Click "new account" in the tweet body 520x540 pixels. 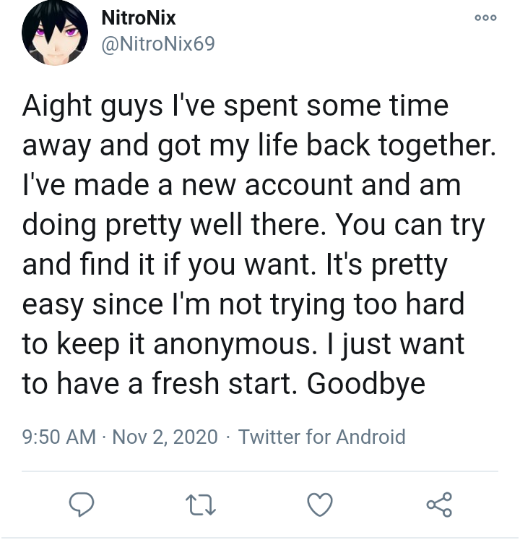pos(267,185)
